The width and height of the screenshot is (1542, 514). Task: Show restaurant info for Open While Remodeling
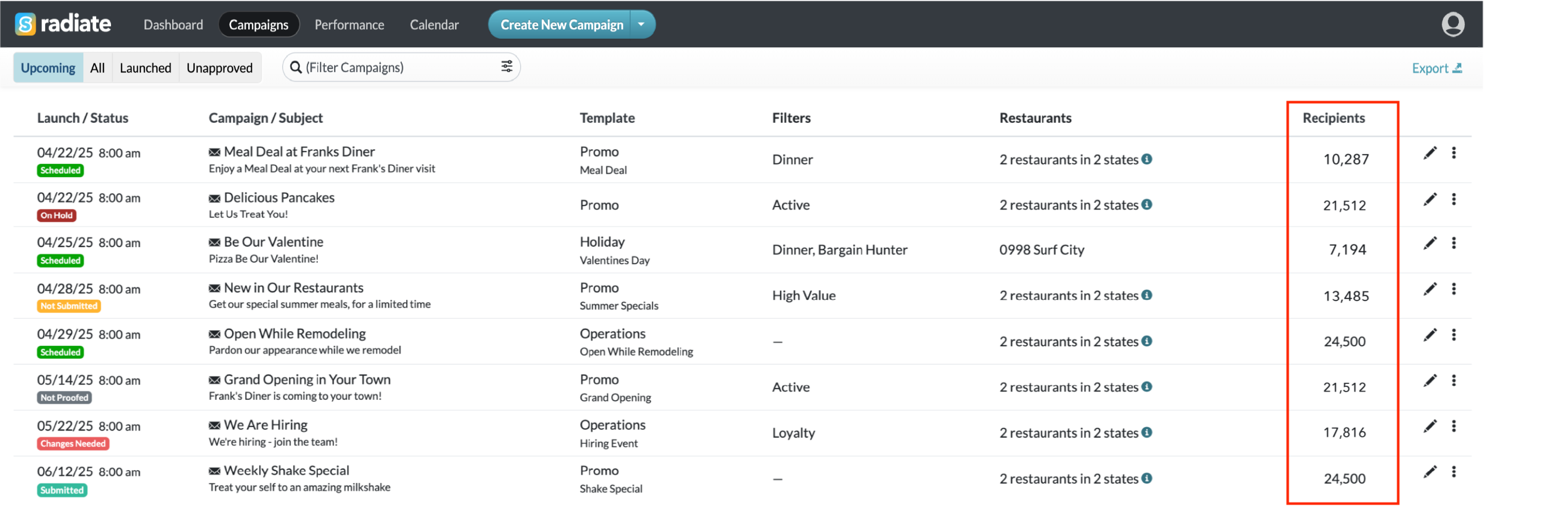pos(1147,341)
